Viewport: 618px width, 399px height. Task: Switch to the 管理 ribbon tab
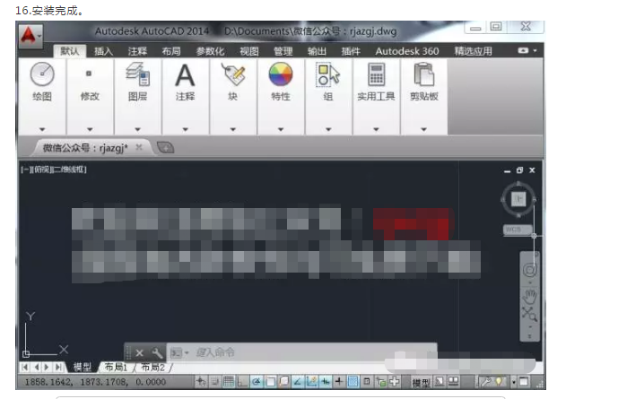(283, 51)
